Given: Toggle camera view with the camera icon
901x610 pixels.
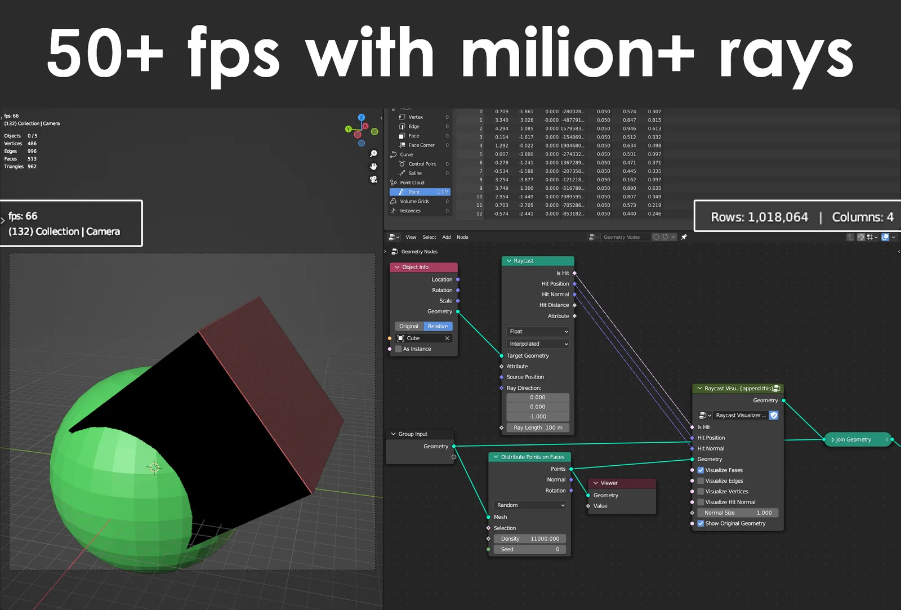Looking at the screenshot, I should [x=373, y=180].
